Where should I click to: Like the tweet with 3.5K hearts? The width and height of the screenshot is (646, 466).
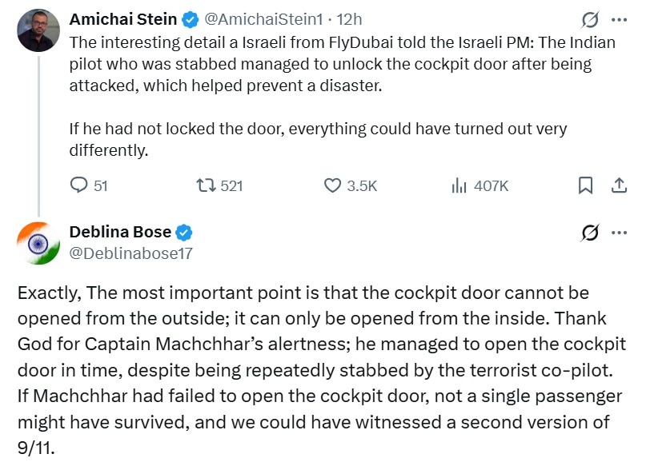(x=332, y=185)
